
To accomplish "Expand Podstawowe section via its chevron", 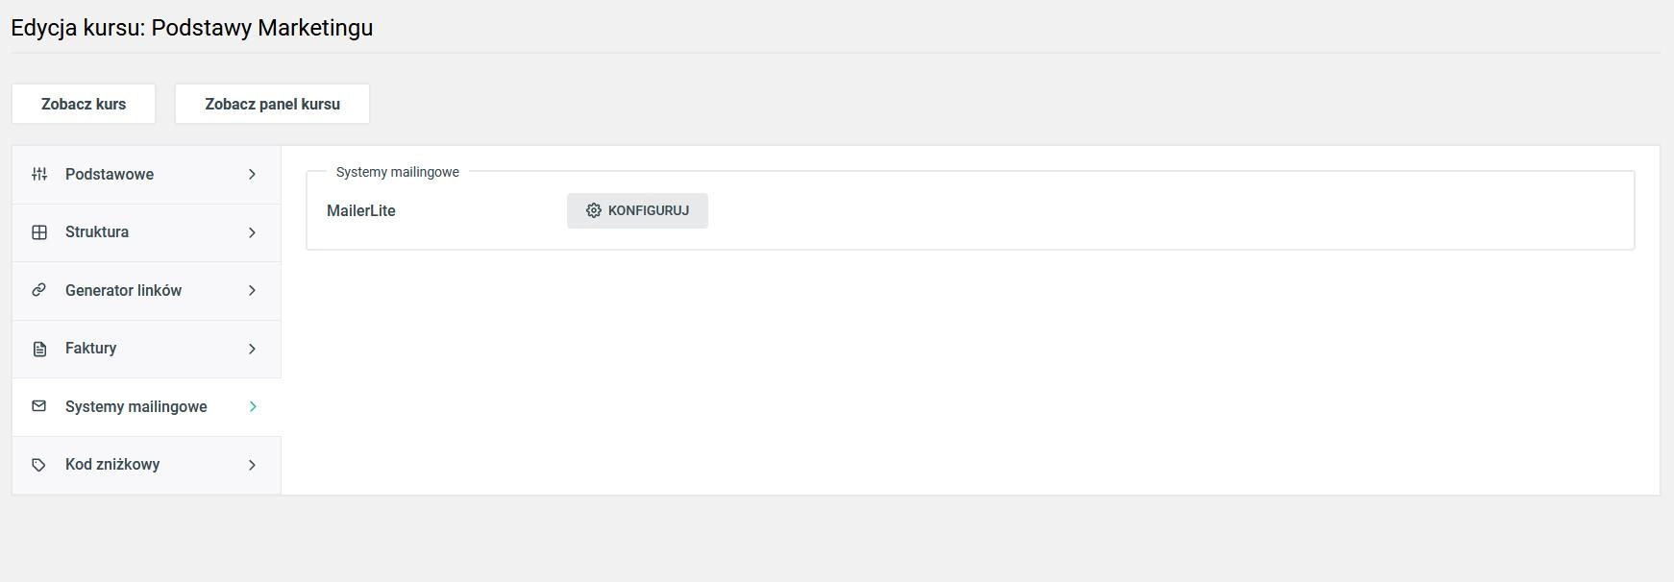I will click(252, 174).
